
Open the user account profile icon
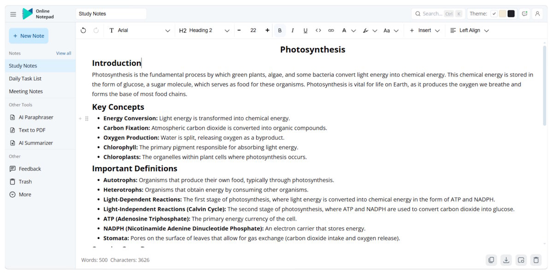click(x=537, y=14)
